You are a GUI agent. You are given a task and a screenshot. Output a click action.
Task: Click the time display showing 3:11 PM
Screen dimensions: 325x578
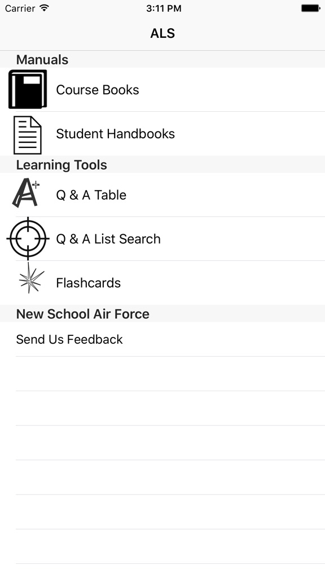(x=162, y=8)
